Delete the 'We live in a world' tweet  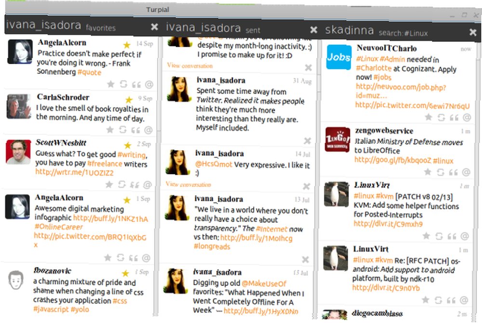click(305, 259)
